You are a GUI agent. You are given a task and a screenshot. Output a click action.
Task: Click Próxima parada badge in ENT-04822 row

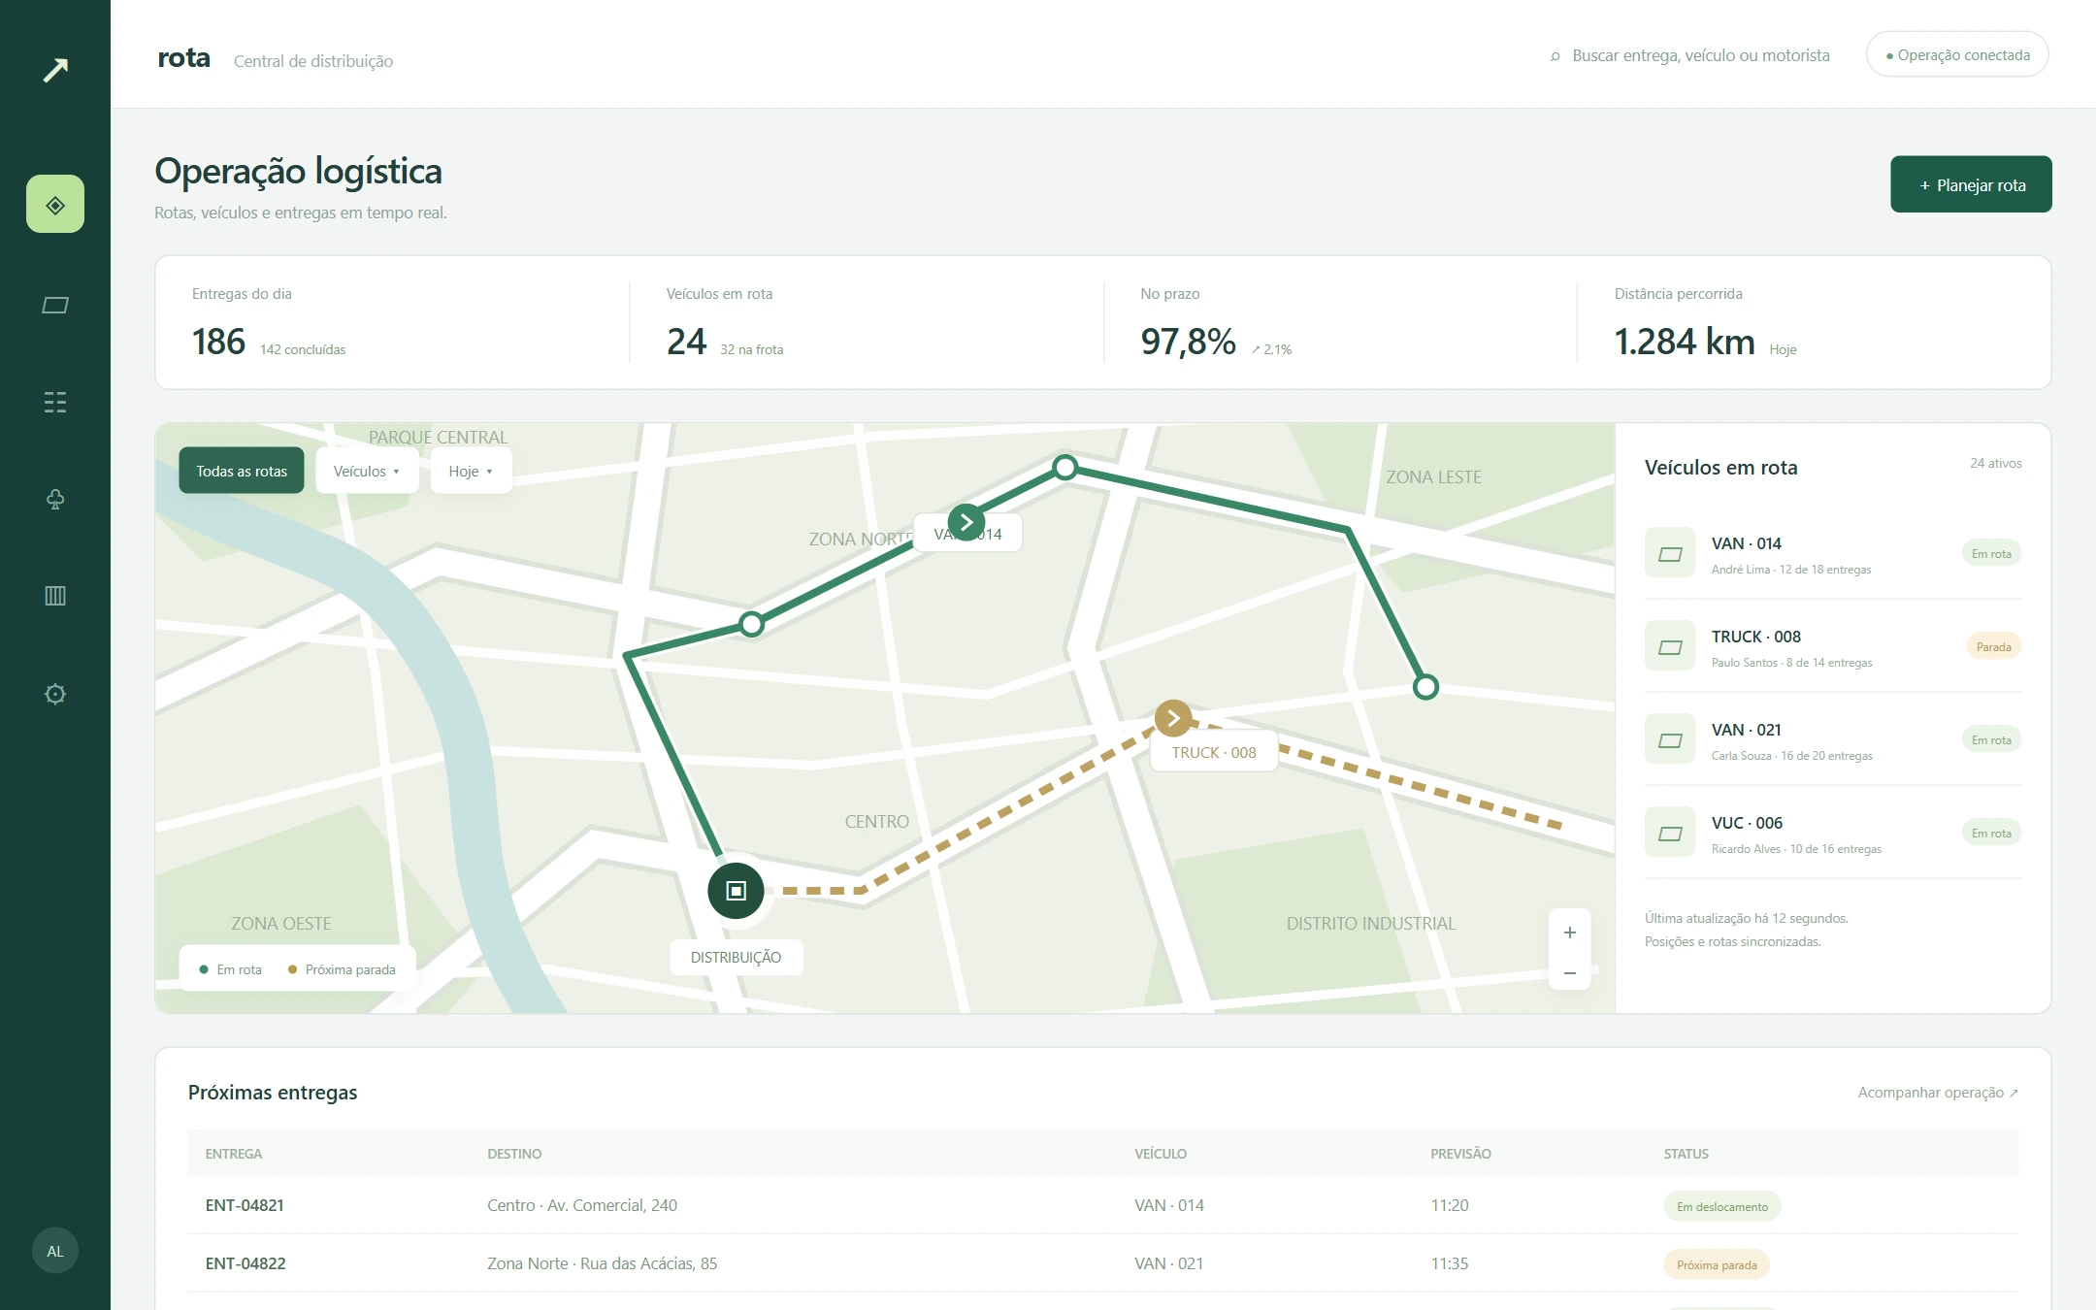point(1717,1264)
